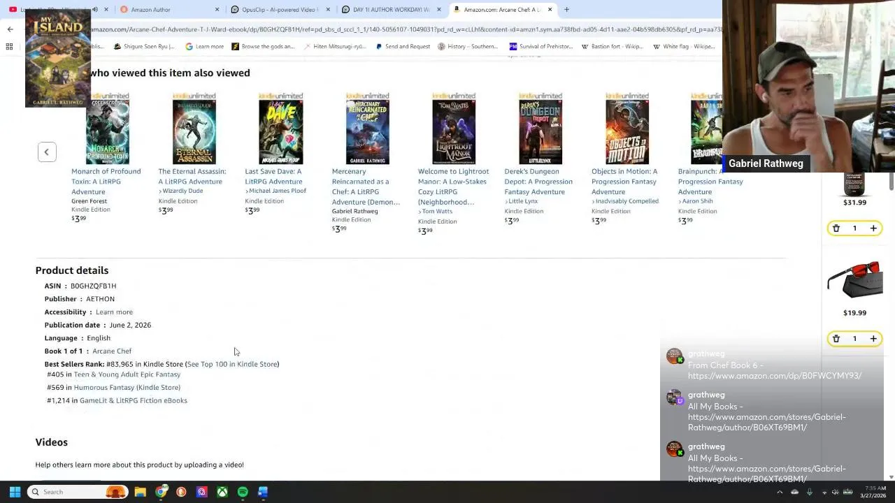
Task: Open clock showing 7:35 AM
Action: 874,492
